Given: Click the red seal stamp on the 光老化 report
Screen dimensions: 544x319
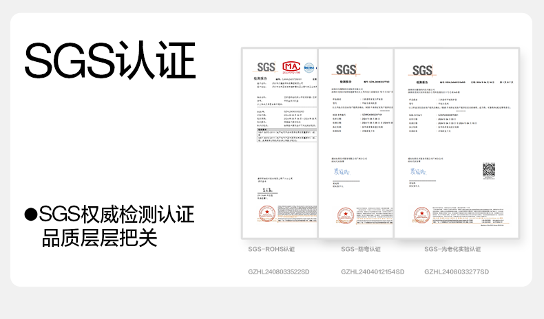Looking at the screenshot, I should tap(422, 215).
